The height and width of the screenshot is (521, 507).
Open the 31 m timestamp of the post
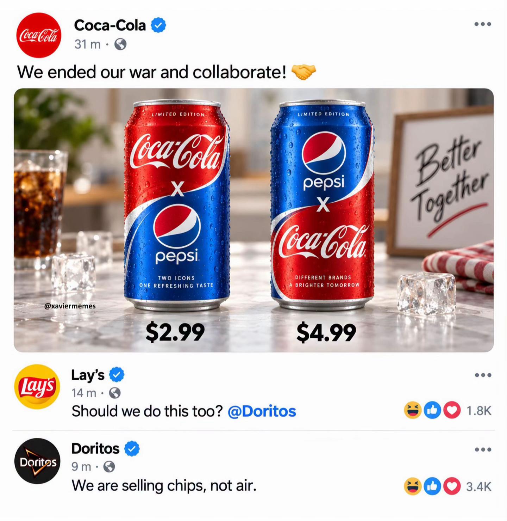coord(87,44)
